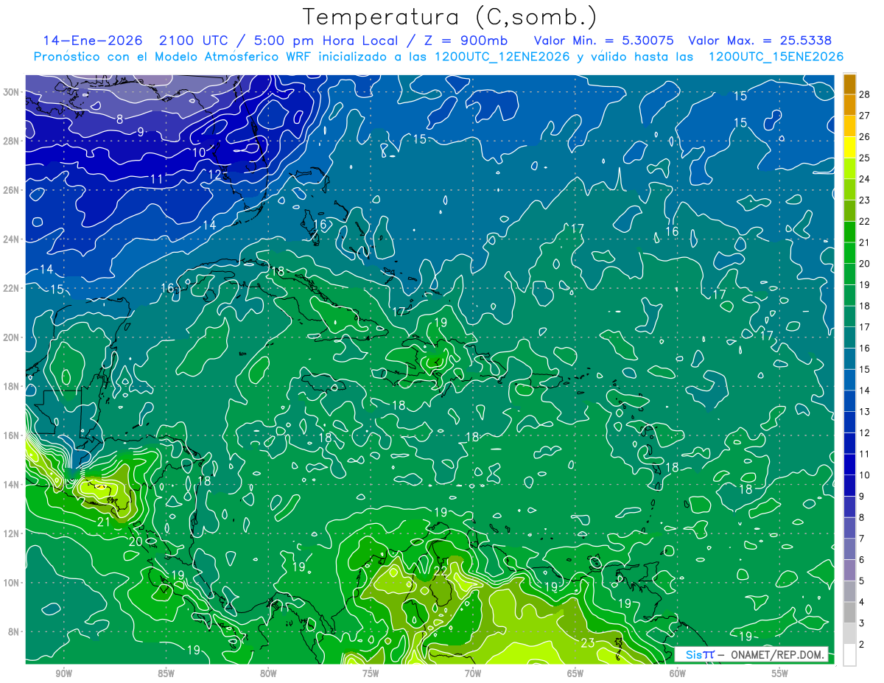
Task: Click the lavender swatch between legend values 5 and 6
Action: coord(849,570)
